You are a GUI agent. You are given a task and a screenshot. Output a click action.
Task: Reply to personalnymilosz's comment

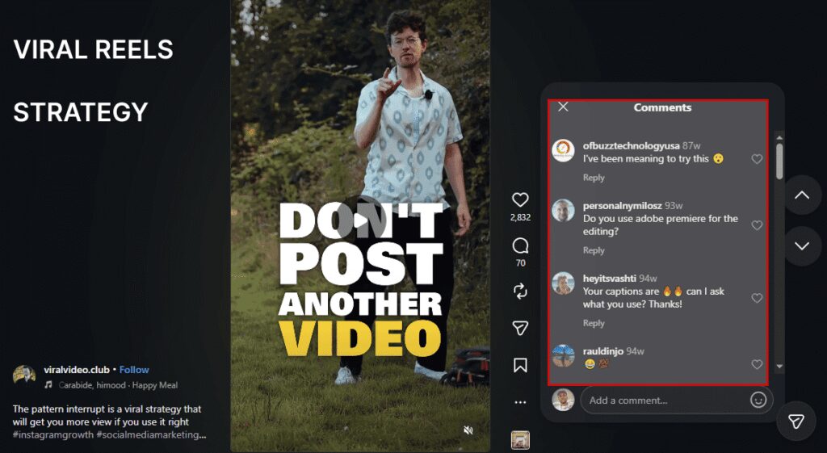tap(594, 250)
